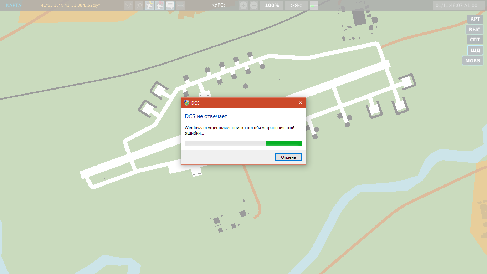Click the route/path tool icon
The height and width of the screenshot is (274, 487).
(x=129, y=5)
